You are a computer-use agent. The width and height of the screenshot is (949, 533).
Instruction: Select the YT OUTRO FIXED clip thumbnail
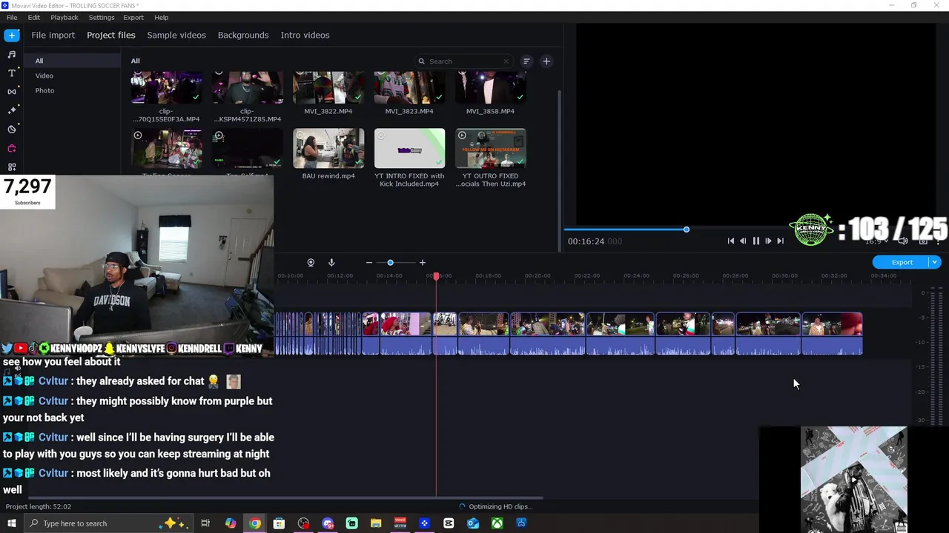coord(491,148)
